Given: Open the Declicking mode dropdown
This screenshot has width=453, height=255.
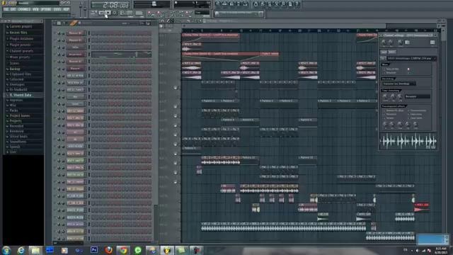Looking at the screenshot, I should click(399, 84).
